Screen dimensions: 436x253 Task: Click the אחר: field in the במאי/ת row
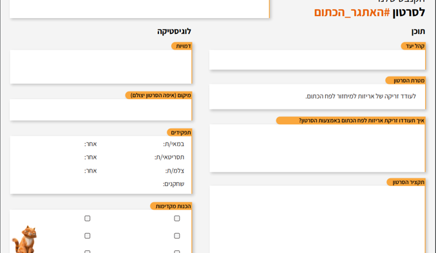[x=49, y=144]
